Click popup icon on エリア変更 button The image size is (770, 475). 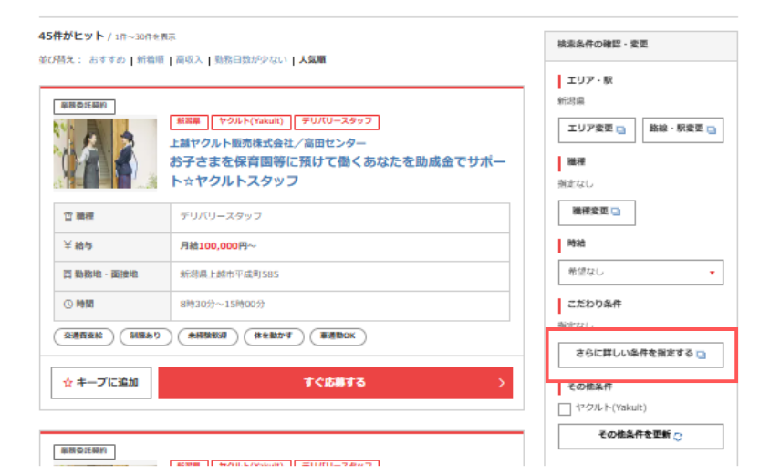[620, 129]
